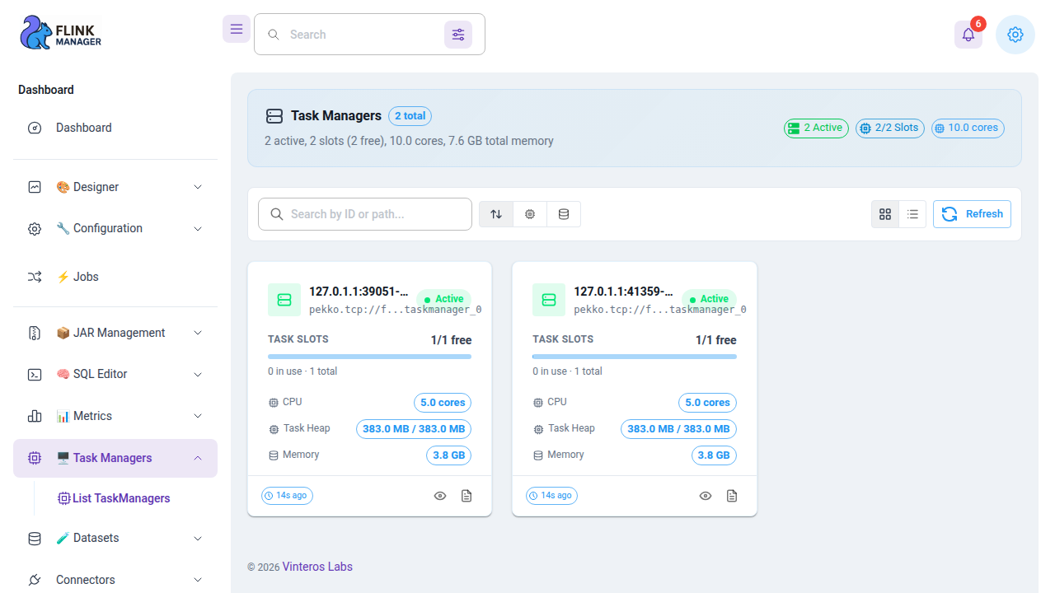Open the Vinteros Labs link

[317, 567]
